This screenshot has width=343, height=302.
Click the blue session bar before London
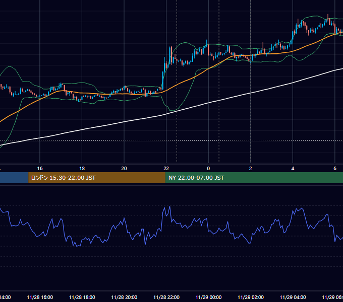tap(14, 178)
